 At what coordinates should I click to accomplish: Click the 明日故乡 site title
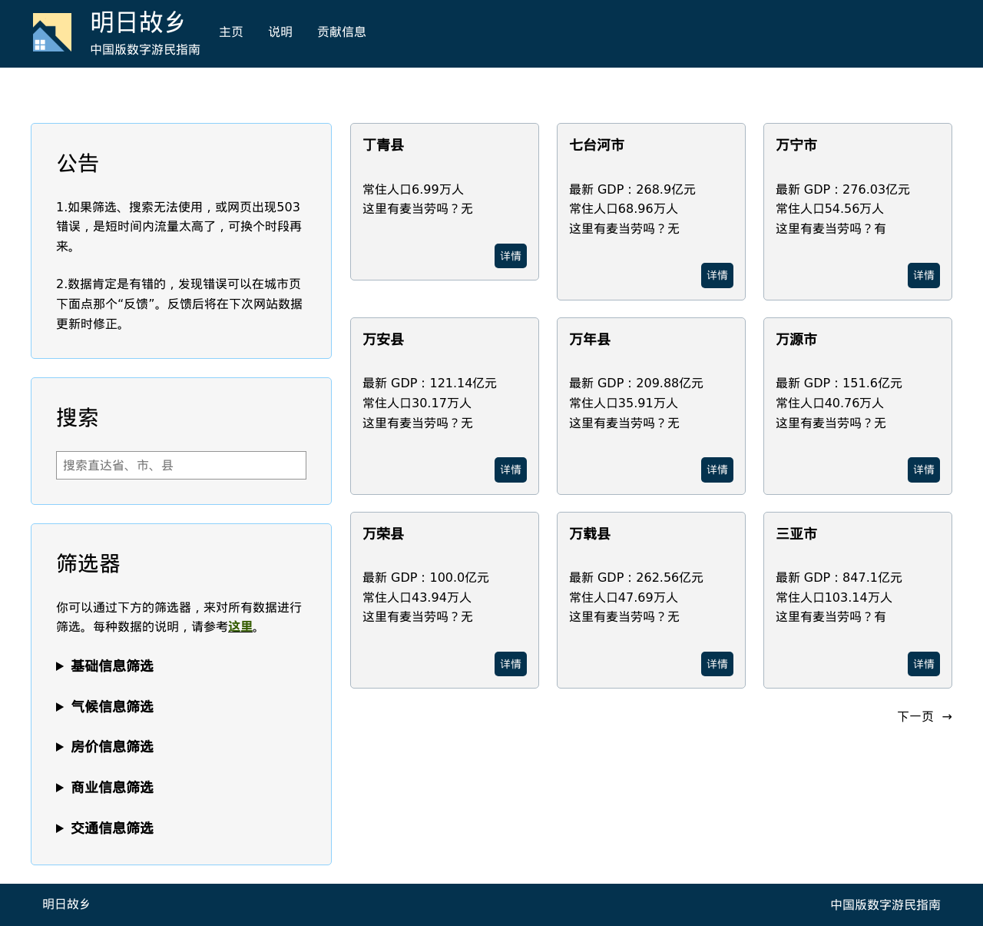(138, 22)
